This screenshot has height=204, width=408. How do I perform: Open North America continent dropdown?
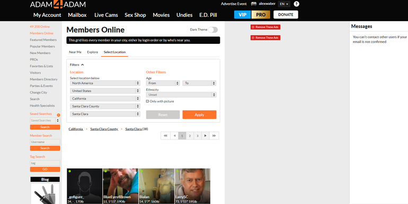click(x=105, y=83)
